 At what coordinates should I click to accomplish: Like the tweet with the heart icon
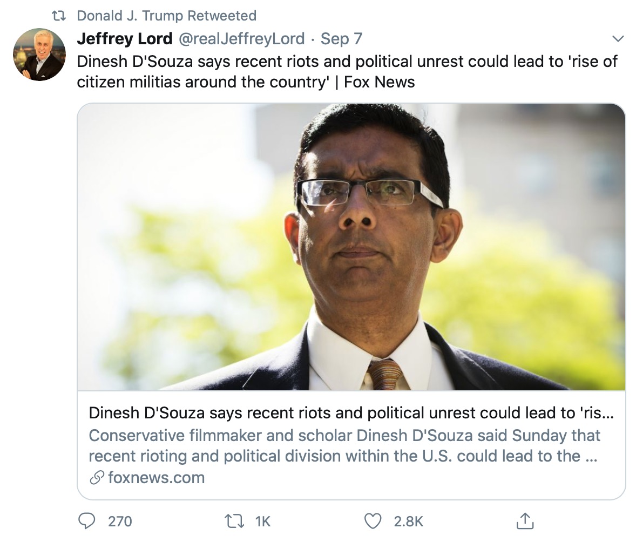tap(373, 520)
